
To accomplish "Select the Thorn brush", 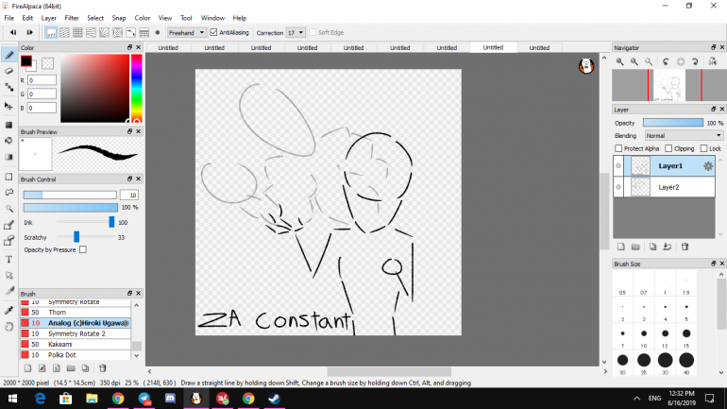I will (76, 312).
